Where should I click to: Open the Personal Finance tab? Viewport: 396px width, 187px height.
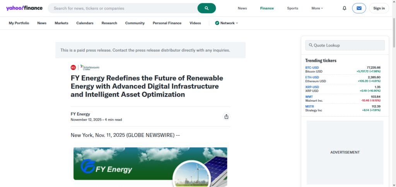167,23
